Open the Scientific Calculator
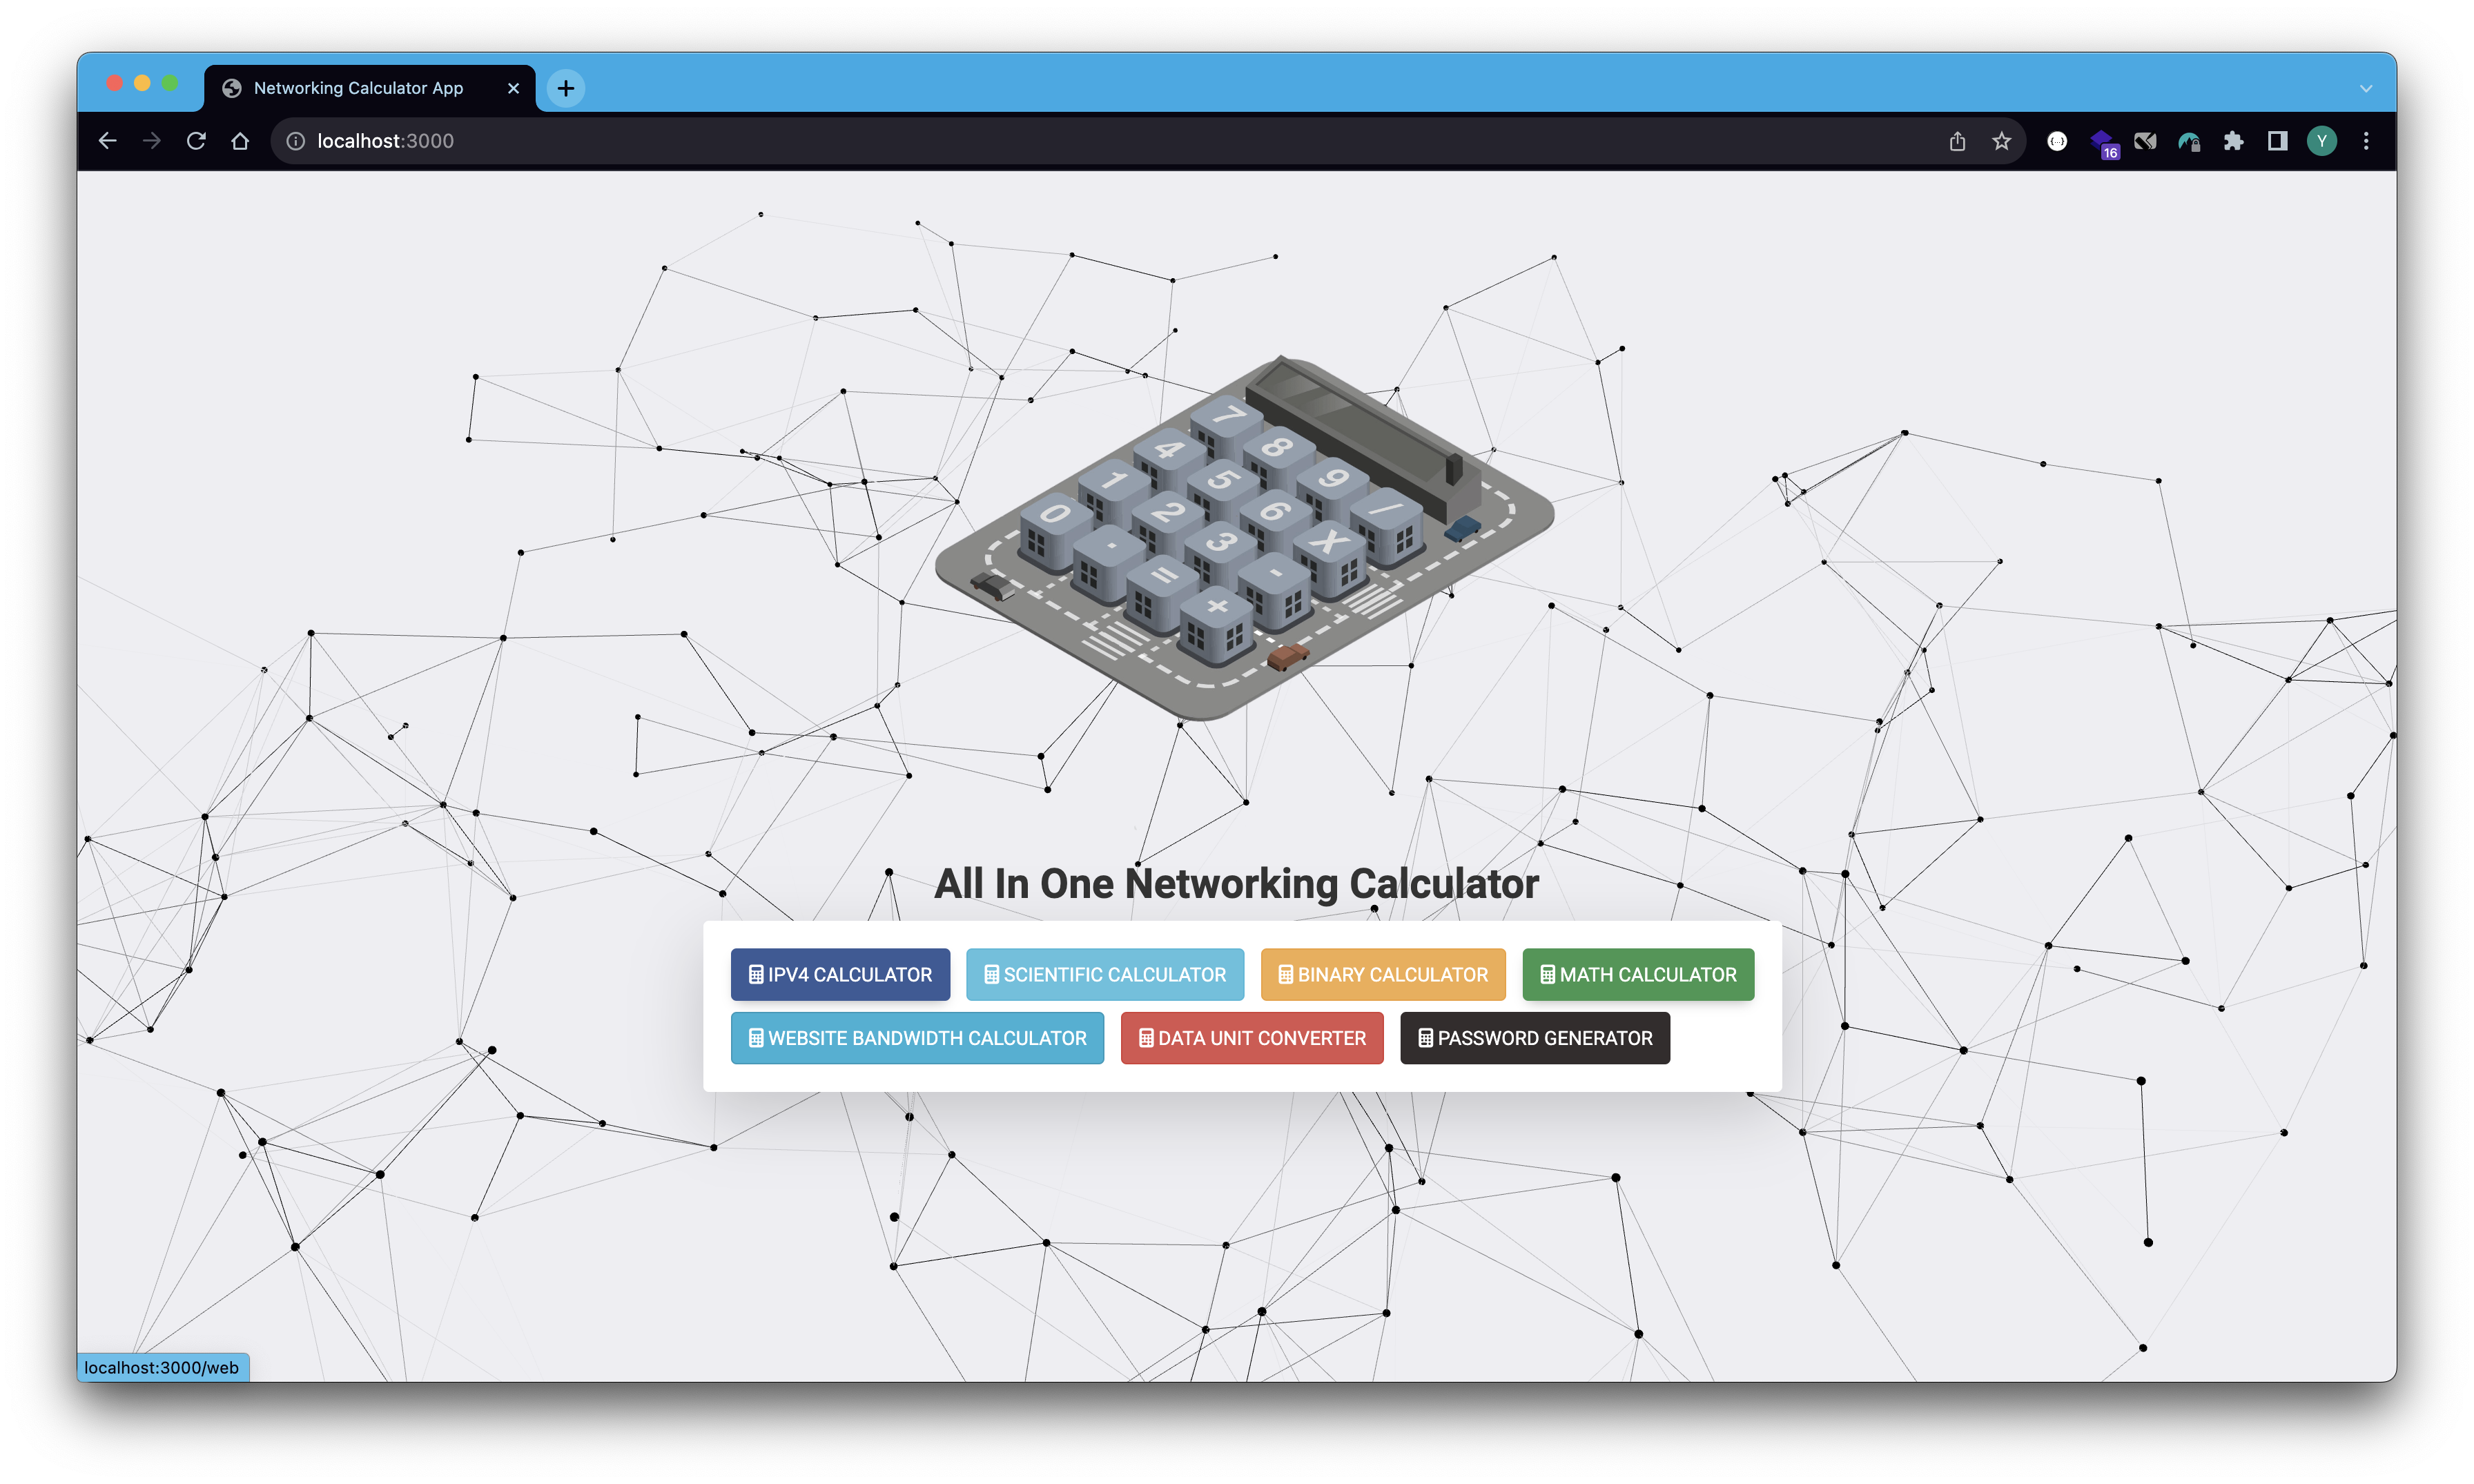The image size is (2474, 1484). coord(1104,974)
